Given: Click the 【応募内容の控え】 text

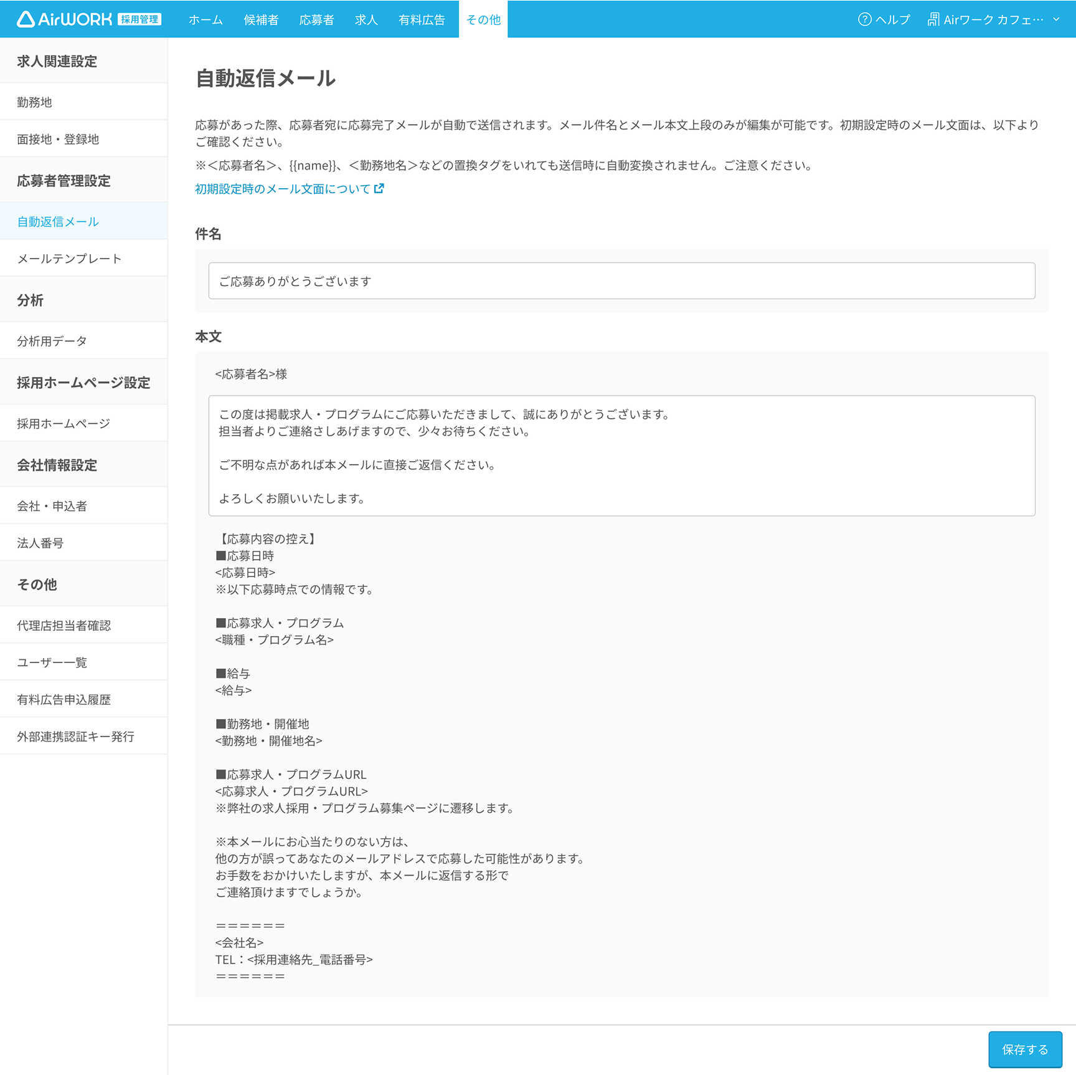Looking at the screenshot, I should pyautogui.click(x=268, y=538).
